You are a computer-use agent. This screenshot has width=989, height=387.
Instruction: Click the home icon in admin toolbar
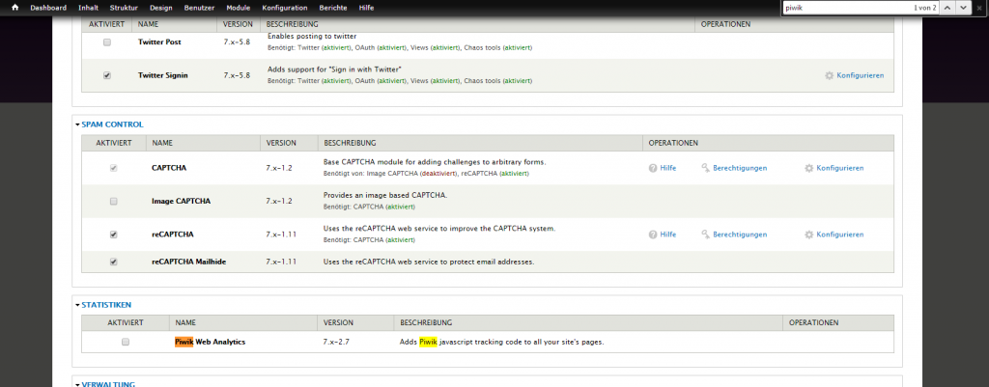click(x=14, y=8)
